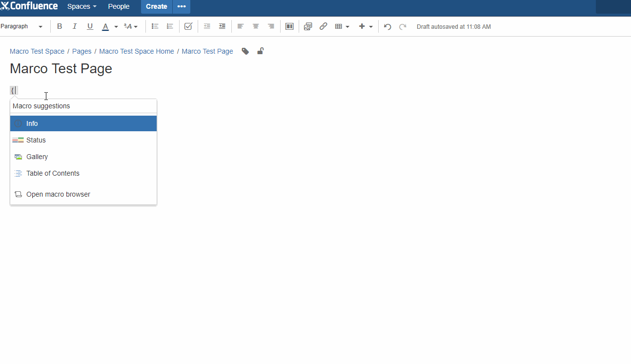Click the Draft autosaved at 11:08 AM status
Image resolution: width=631 pixels, height=364 pixels.
[x=454, y=27]
